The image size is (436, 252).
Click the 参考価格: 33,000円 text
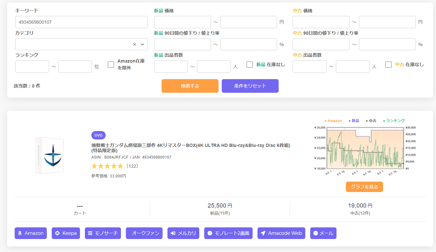109,176
